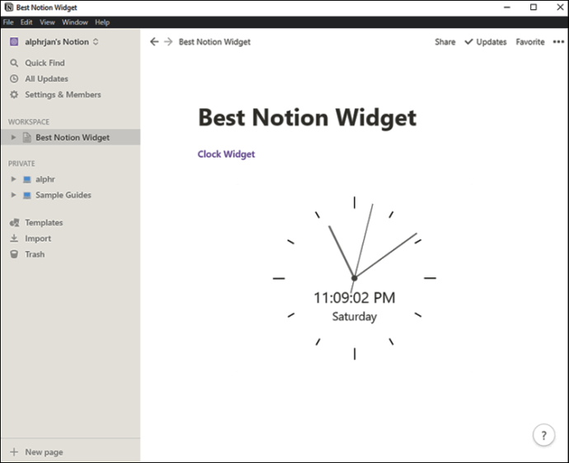
Task: Expand the Best Notion Widget page tree
Action: pyautogui.click(x=13, y=137)
